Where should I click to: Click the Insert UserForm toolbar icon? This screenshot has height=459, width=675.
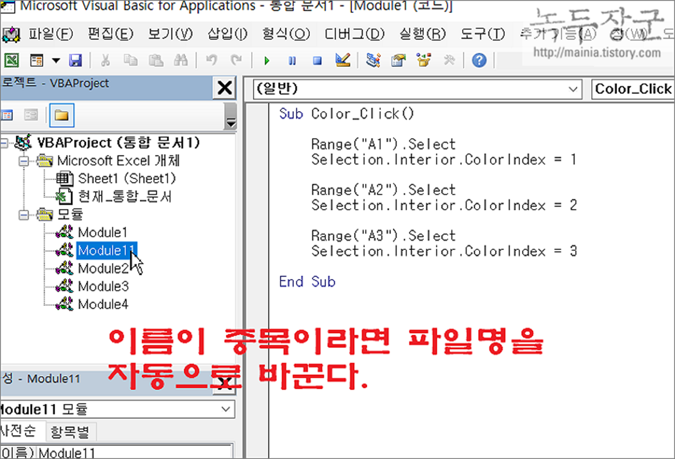[x=37, y=60]
